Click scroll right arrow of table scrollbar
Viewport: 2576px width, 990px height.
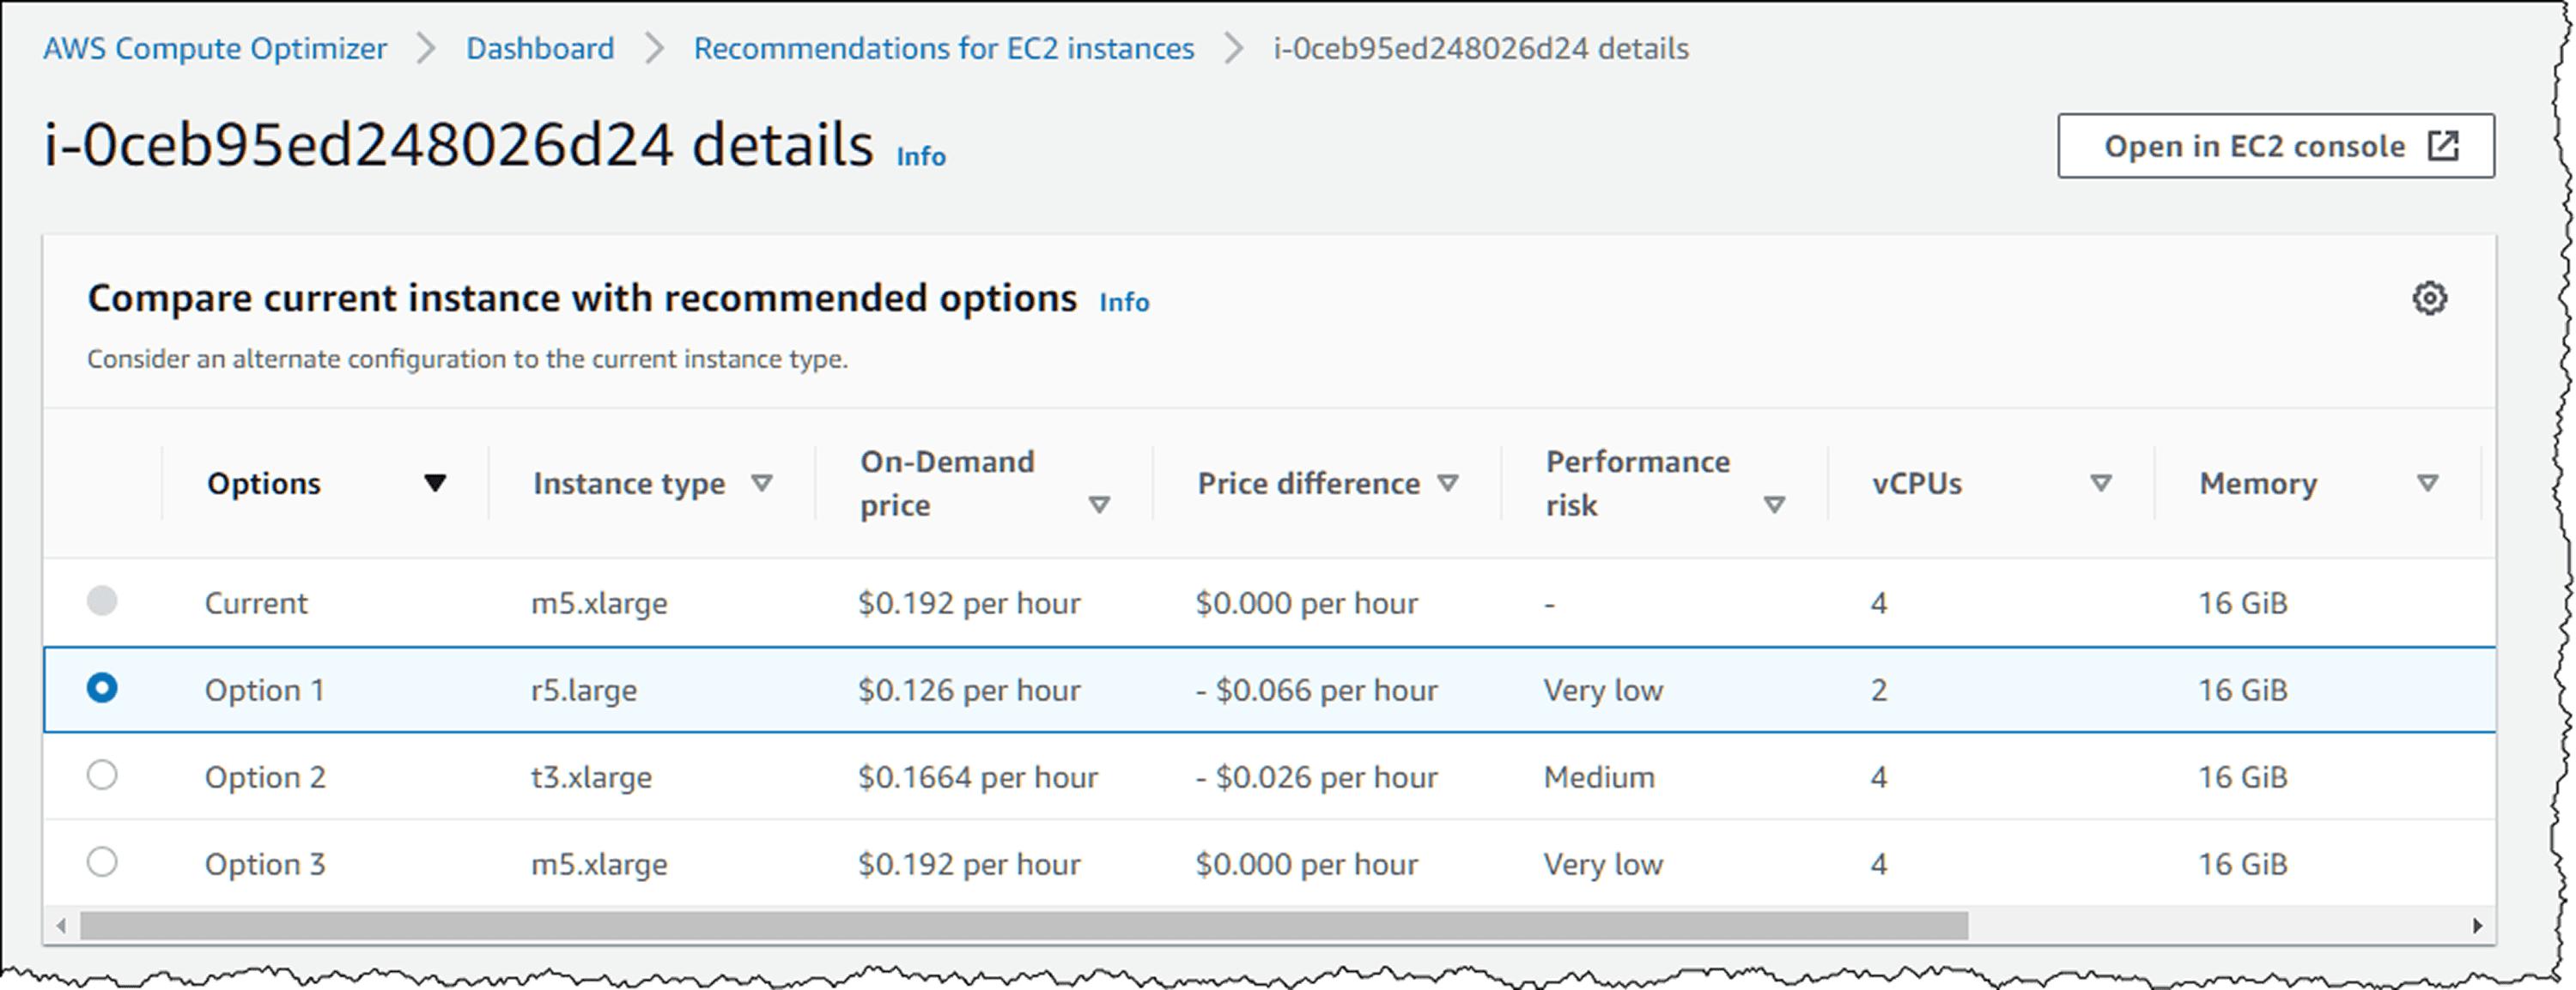[2477, 926]
